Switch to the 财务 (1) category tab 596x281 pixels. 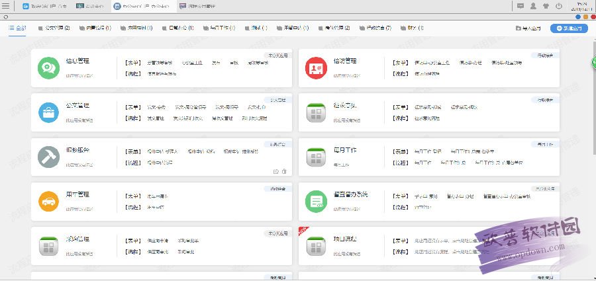click(x=412, y=28)
